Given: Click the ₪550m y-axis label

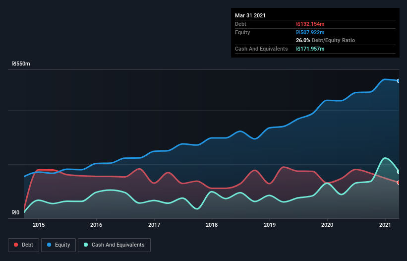Looking at the screenshot, I should (x=21, y=64).
